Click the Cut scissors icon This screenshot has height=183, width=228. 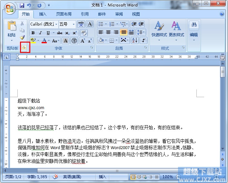[x=22, y=24]
